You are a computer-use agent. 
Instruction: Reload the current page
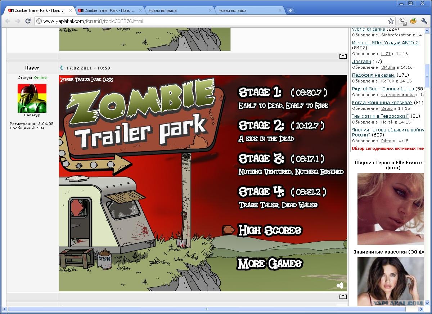pyautogui.click(x=28, y=21)
